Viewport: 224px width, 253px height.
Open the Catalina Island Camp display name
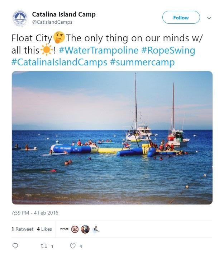64,14
